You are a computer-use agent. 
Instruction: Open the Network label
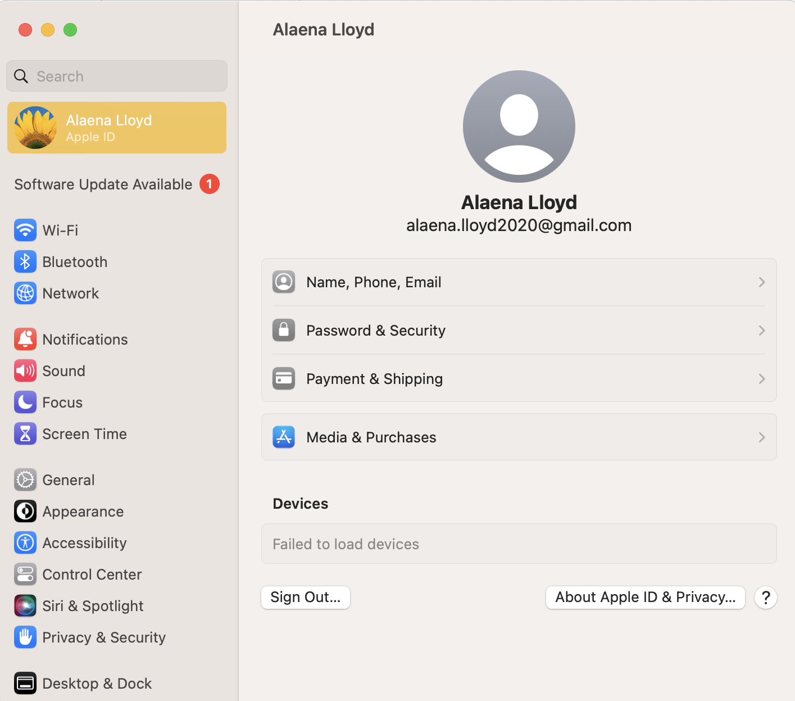click(71, 293)
